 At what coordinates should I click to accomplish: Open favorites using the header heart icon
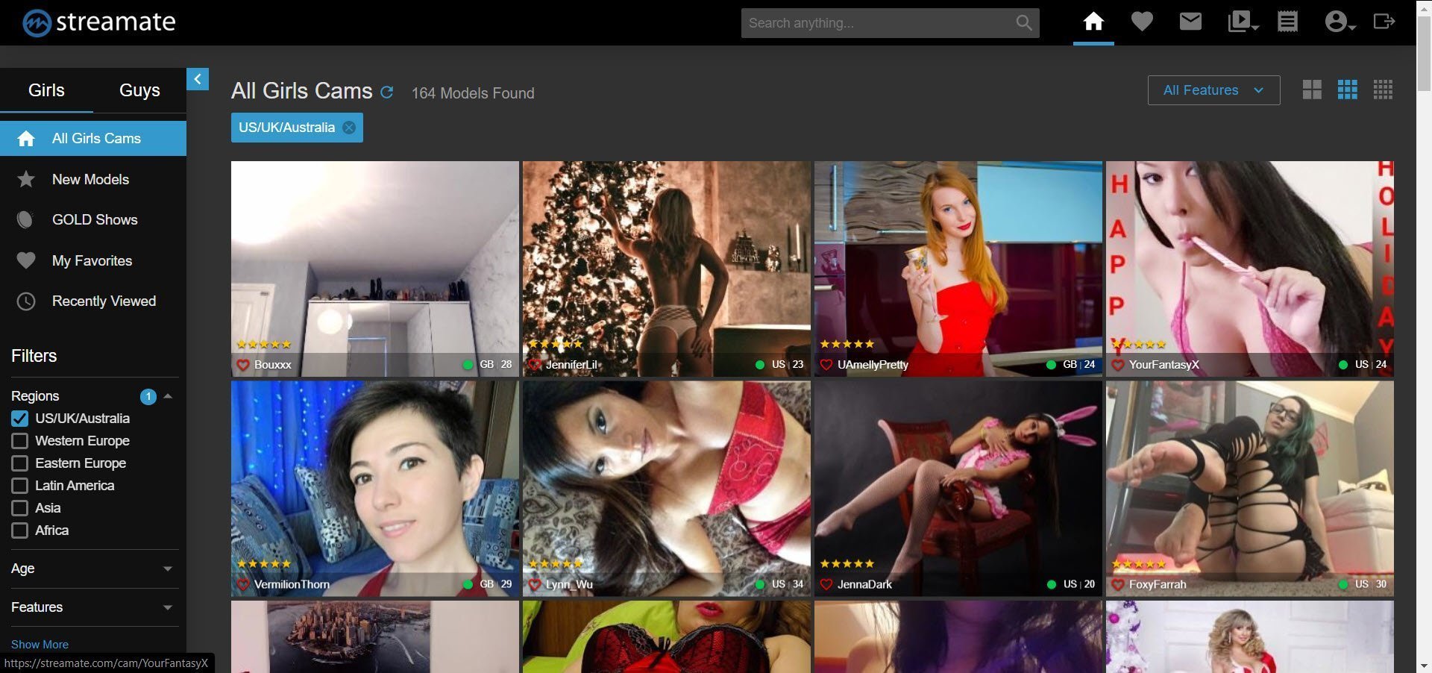point(1141,22)
